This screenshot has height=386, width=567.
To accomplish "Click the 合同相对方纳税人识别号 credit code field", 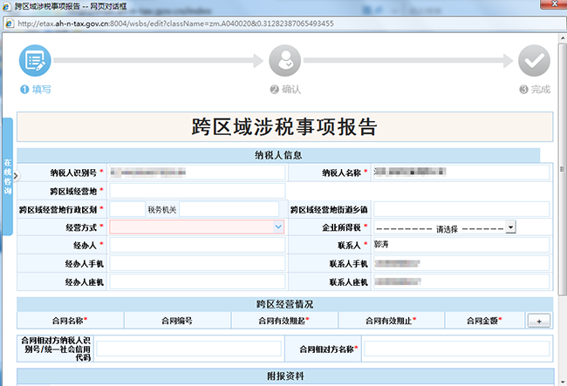I will coord(186,349).
